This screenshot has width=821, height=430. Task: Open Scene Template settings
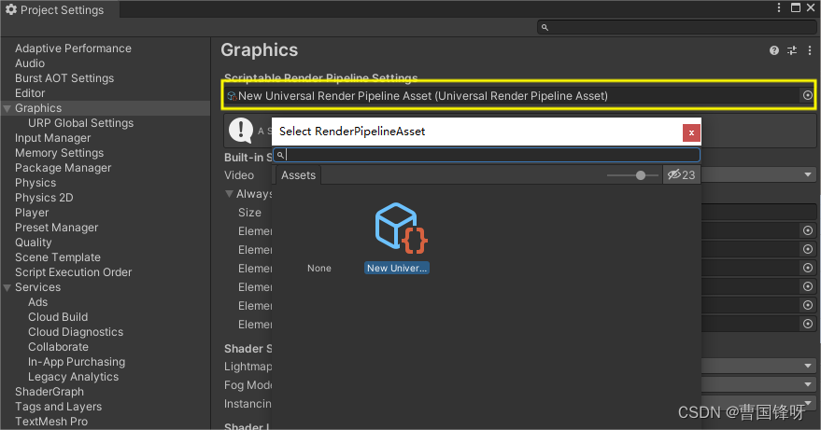coord(58,257)
